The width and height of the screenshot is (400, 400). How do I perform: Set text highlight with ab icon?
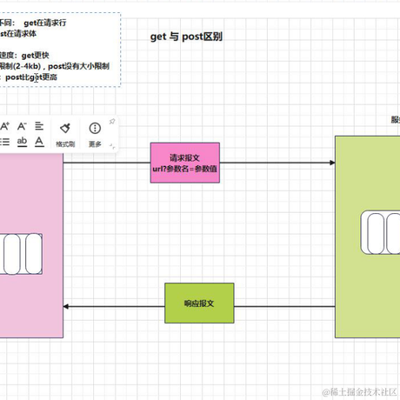click(22, 142)
